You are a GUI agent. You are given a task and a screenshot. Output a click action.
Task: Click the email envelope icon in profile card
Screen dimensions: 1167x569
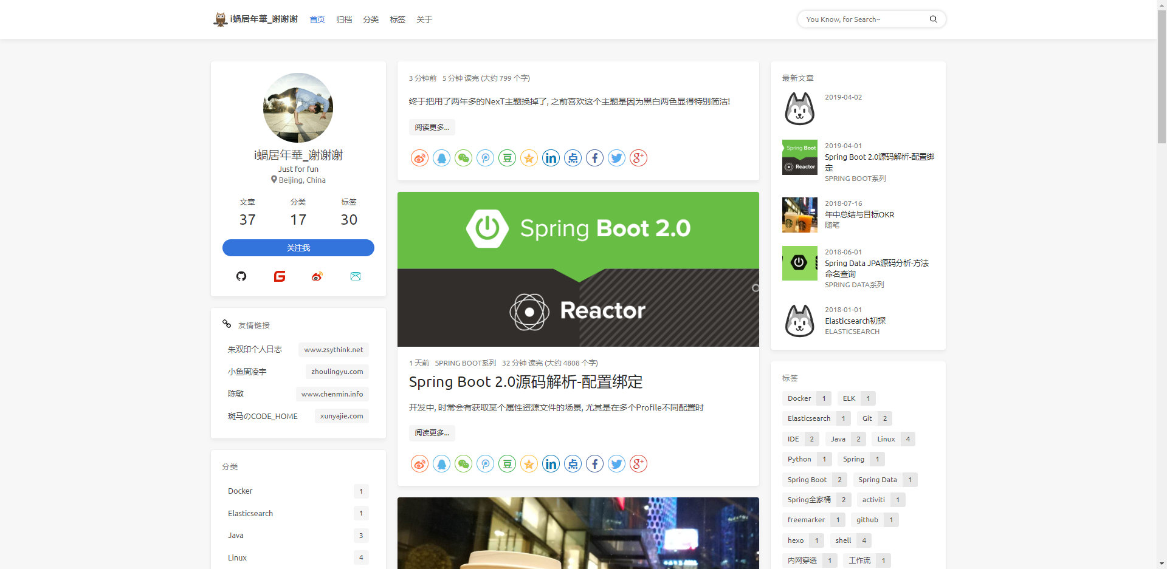point(356,276)
